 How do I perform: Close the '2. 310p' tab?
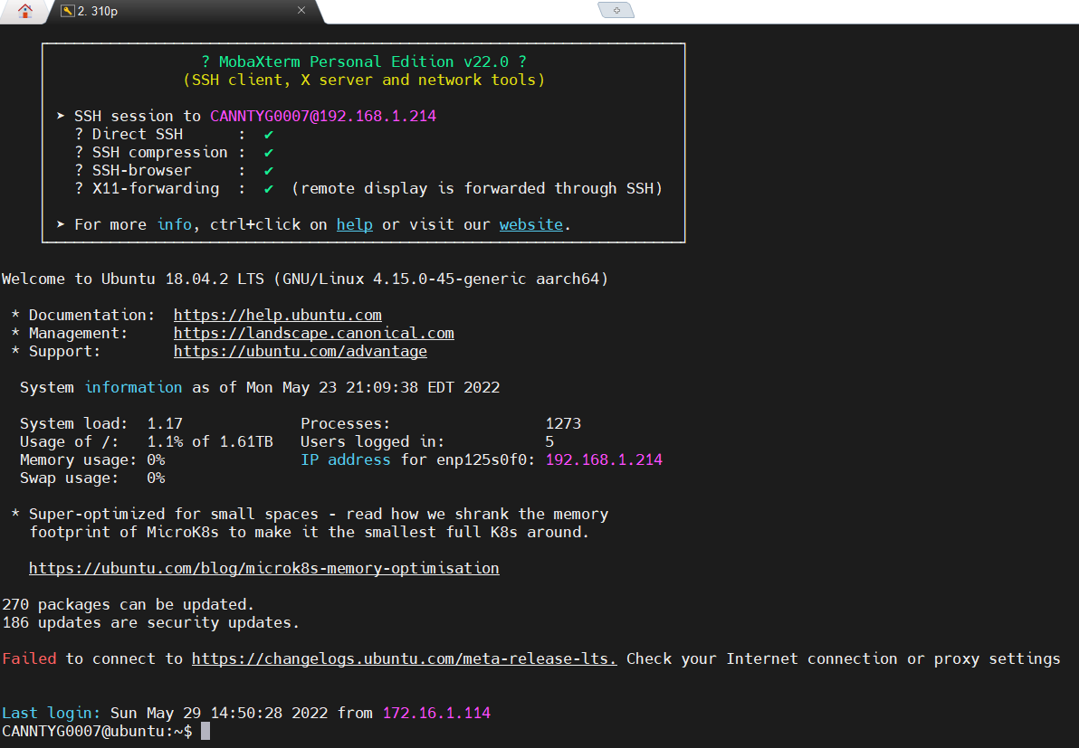tap(301, 10)
